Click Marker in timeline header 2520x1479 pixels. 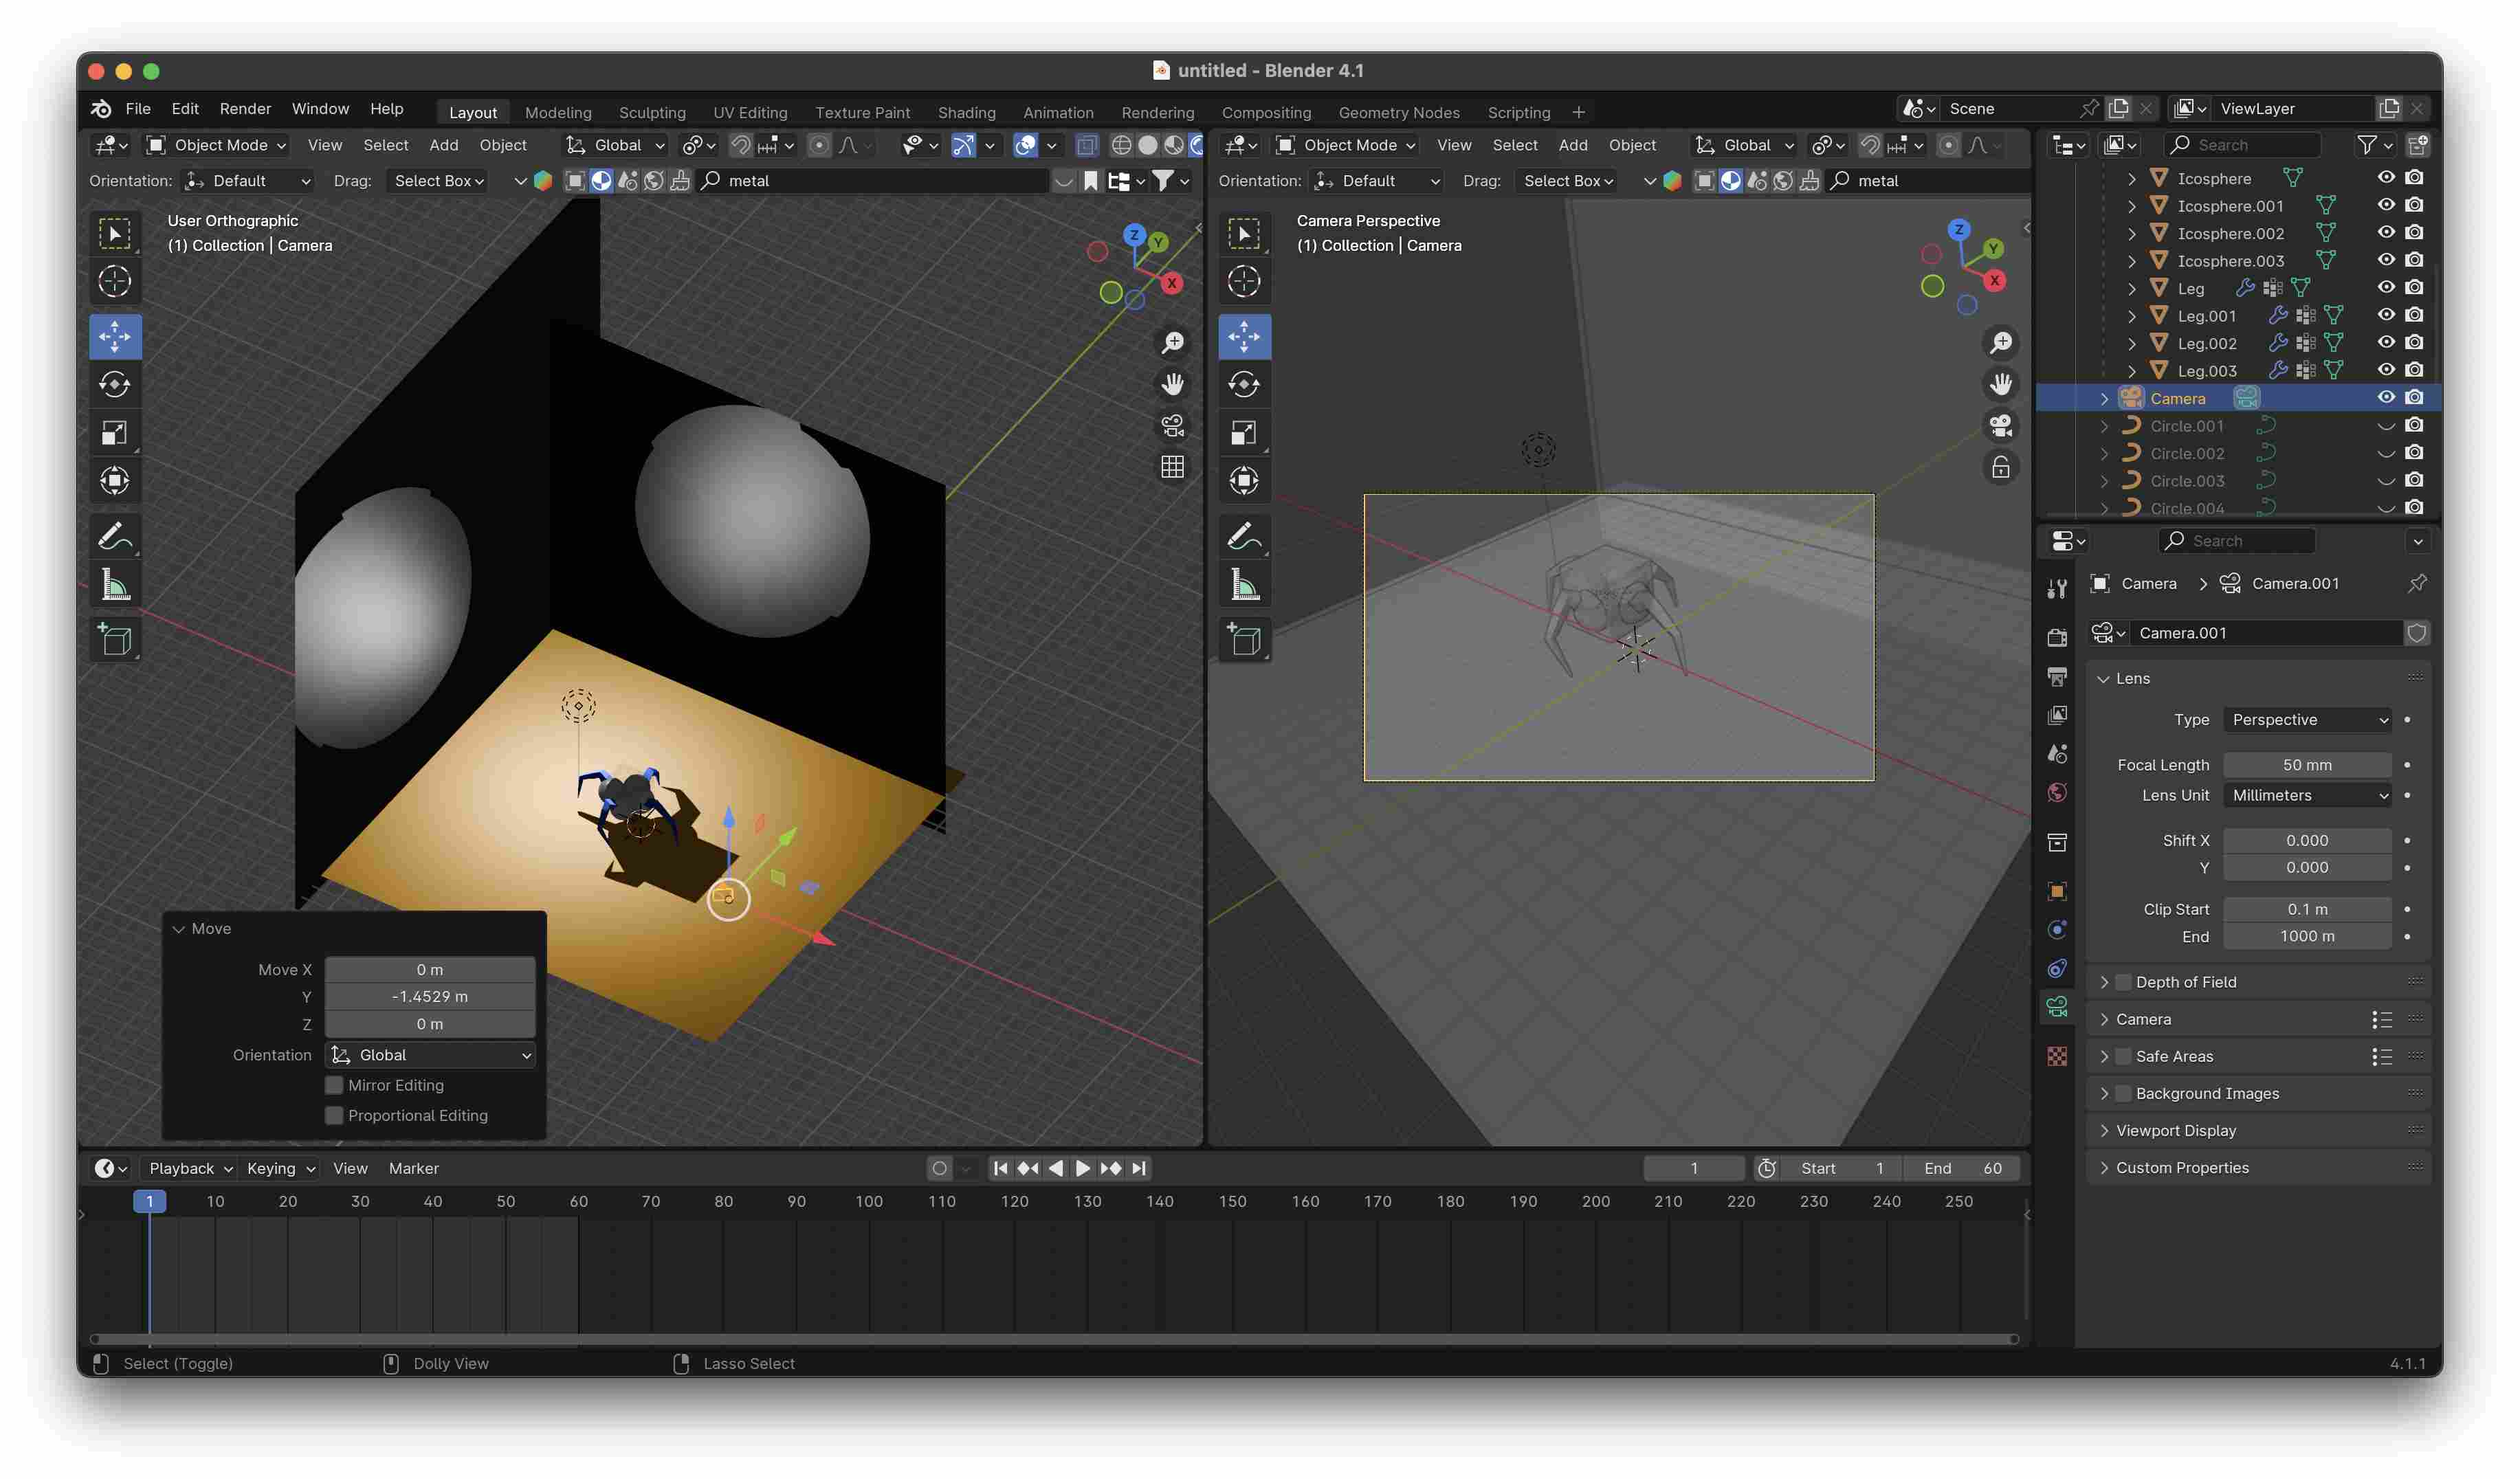pyautogui.click(x=413, y=1168)
